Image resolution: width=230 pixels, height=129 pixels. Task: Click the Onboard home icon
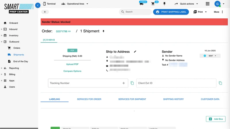point(5,23)
